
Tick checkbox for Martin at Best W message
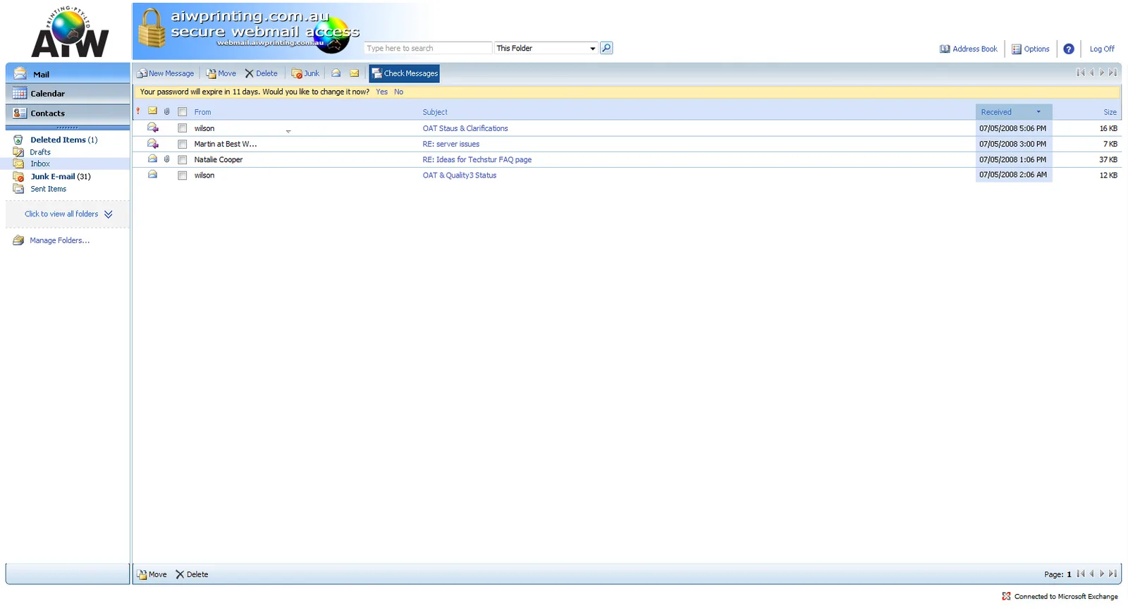183,144
